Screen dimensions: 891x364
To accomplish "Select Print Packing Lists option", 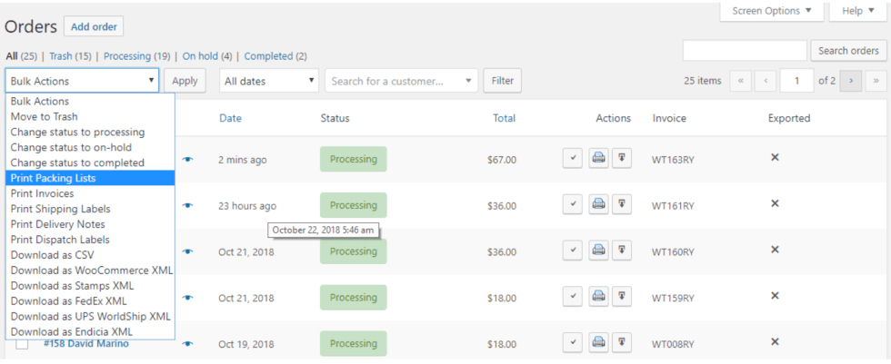I will (90, 178).
